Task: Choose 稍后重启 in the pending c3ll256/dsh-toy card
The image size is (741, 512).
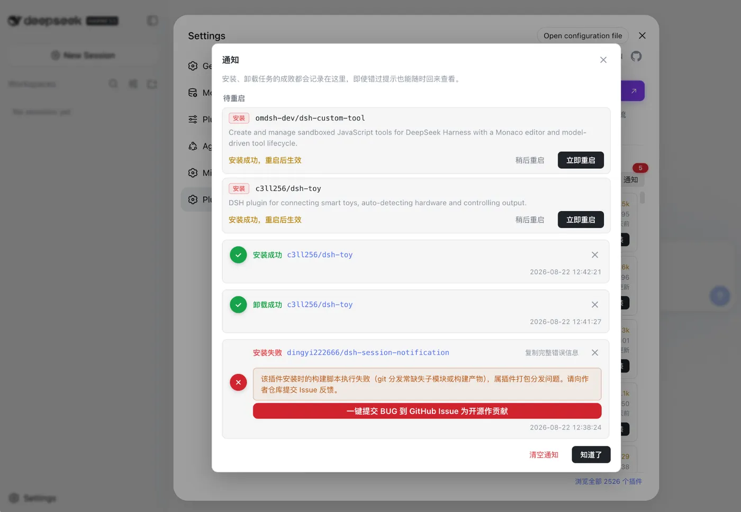Action: tap(530, 220)
